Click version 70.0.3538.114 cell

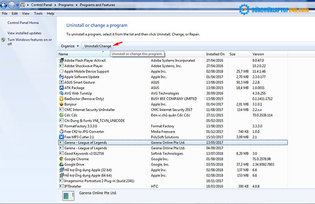(262, 115)
